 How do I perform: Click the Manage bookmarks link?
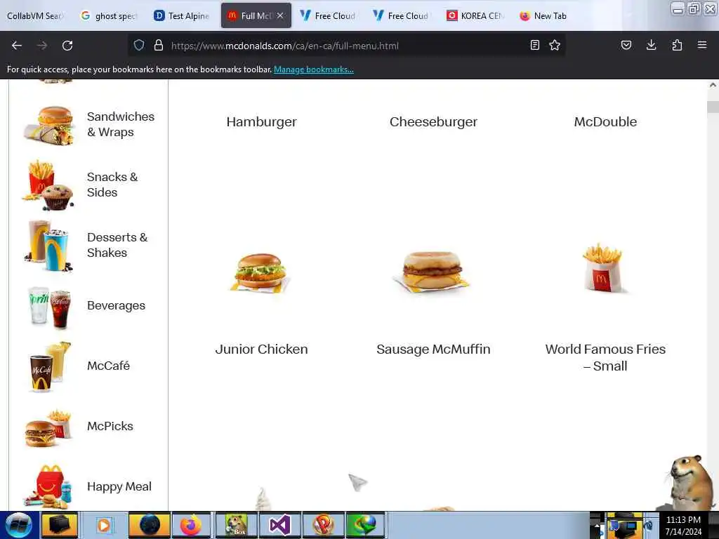pos(314,69)
